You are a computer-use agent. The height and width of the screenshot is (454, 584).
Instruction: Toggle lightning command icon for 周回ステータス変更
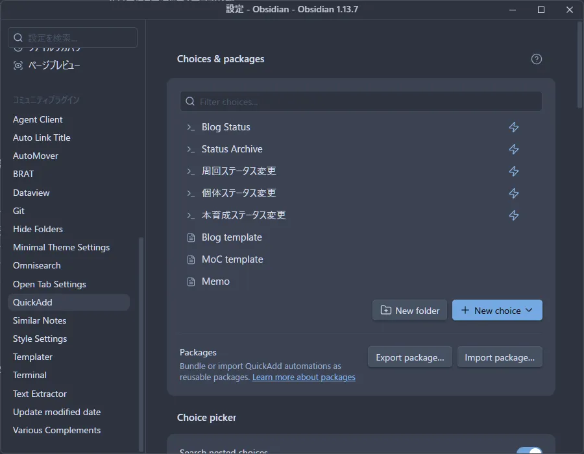pyautogui.click(x=514, y=171)
